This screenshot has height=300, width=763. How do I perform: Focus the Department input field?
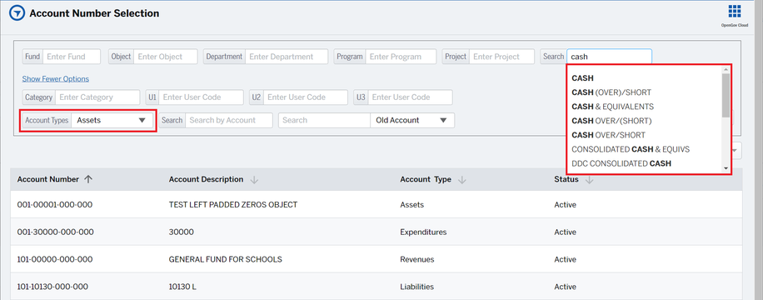[287, 57]
